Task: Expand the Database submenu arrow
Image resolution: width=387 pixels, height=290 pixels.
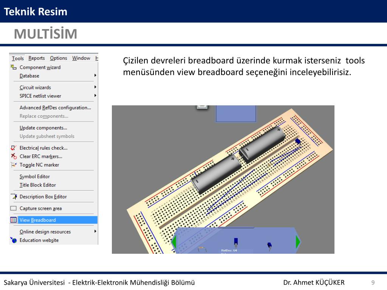Action: 95,76
